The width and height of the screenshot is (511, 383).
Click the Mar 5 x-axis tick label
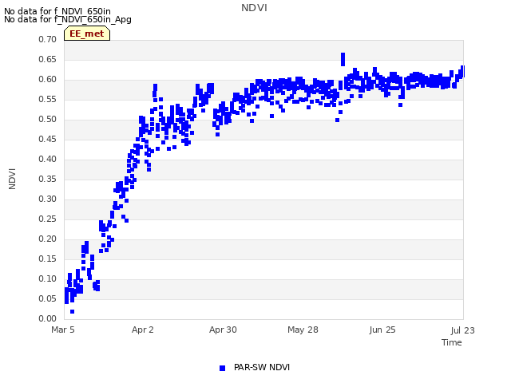tap(63, 330)
